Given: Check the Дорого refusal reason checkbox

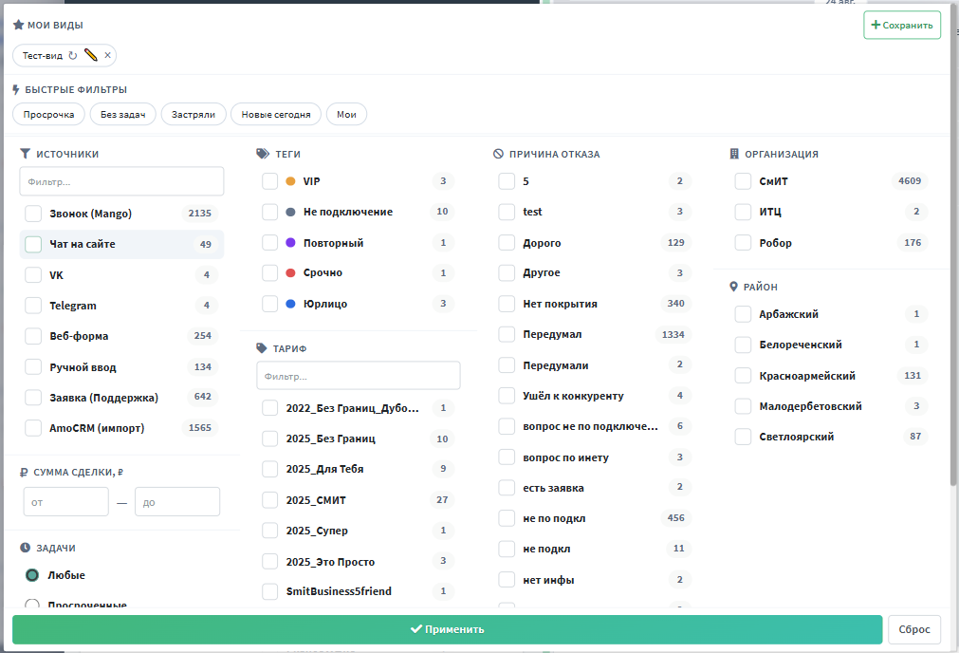Looking at the screenshot, I should (x=507, y=243).
